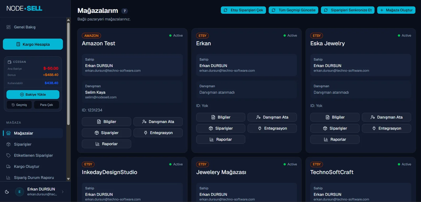Click the NodeSell logo

(24, 8)
